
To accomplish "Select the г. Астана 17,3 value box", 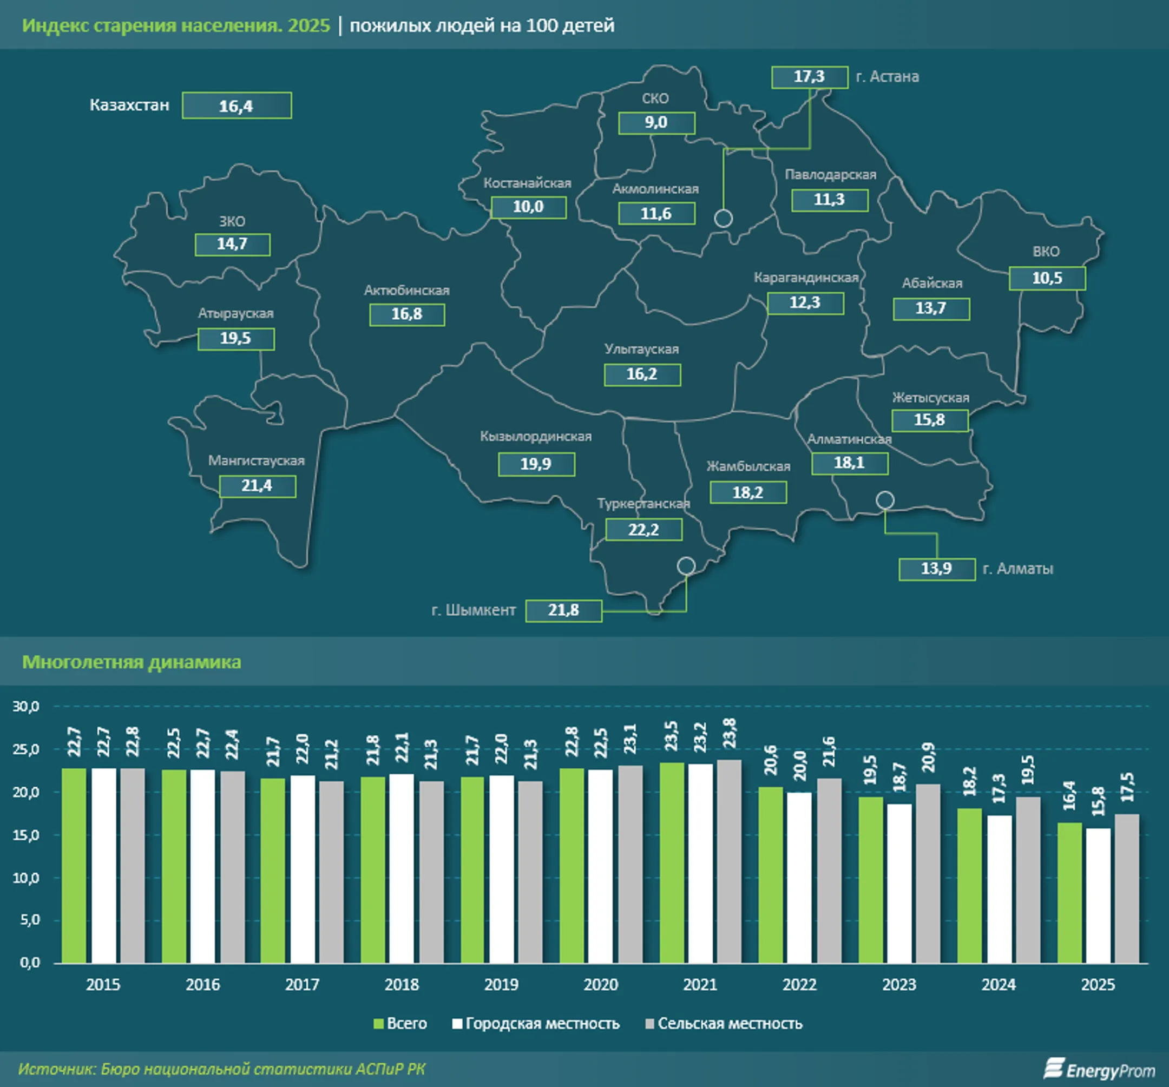I will tap(809, 77).
